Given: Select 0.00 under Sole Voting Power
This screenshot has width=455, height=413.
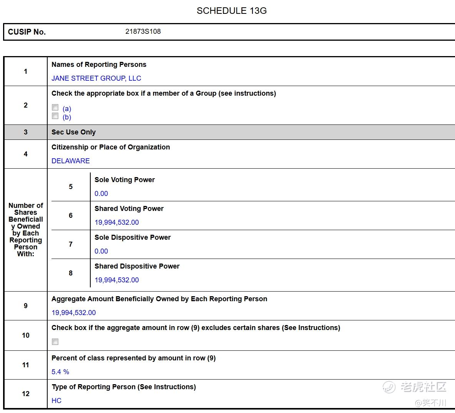Looking at the screenshot, I should point(101,194).
